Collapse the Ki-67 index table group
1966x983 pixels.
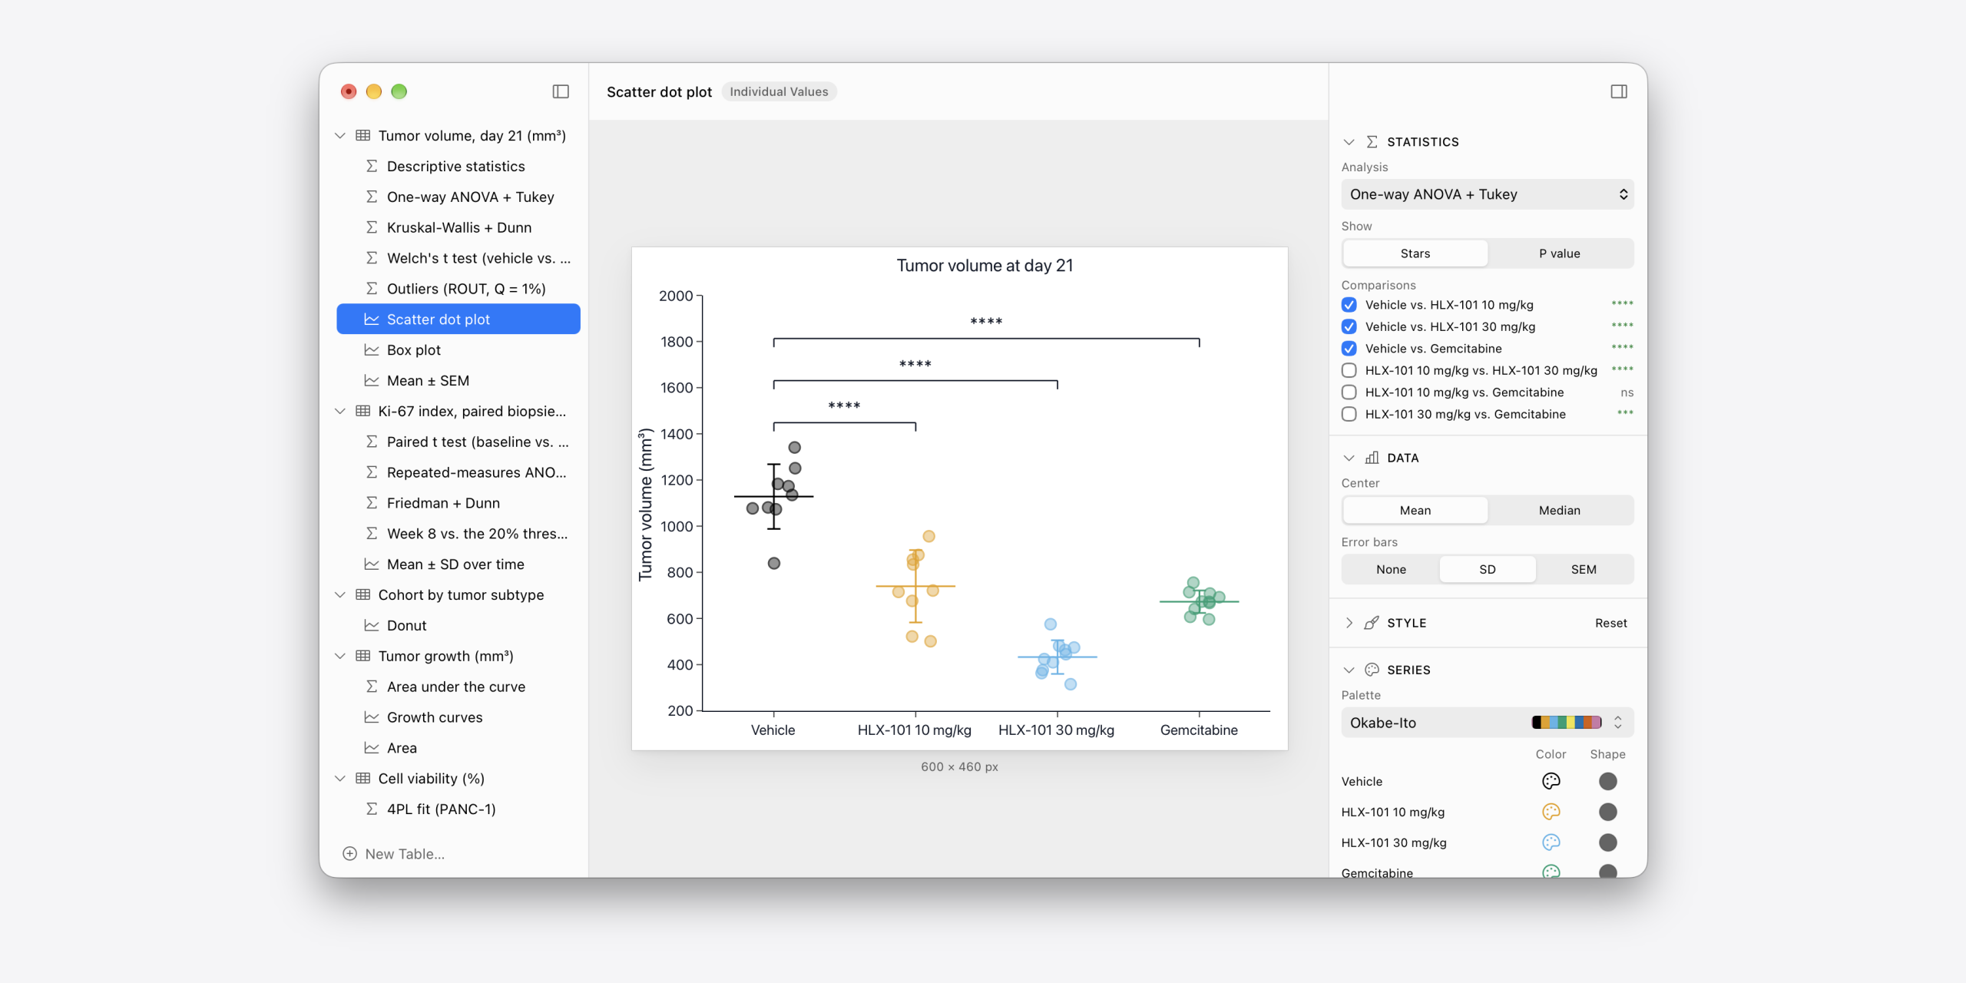[340, 412]
